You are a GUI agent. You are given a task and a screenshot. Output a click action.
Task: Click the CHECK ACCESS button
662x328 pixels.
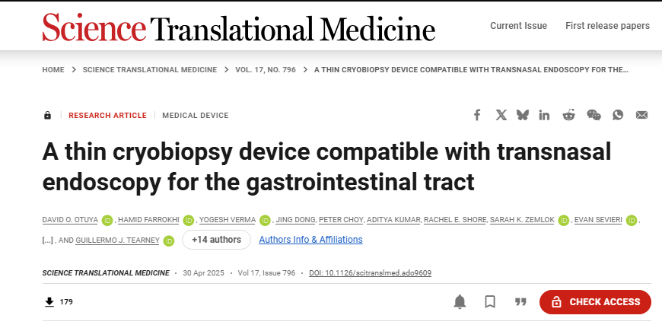tap(595, 302)
